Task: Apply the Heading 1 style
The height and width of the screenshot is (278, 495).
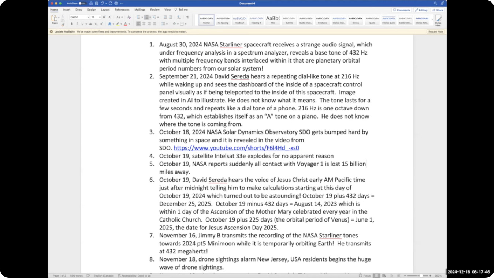Action: pyautogui.click(x=239, y=20)
